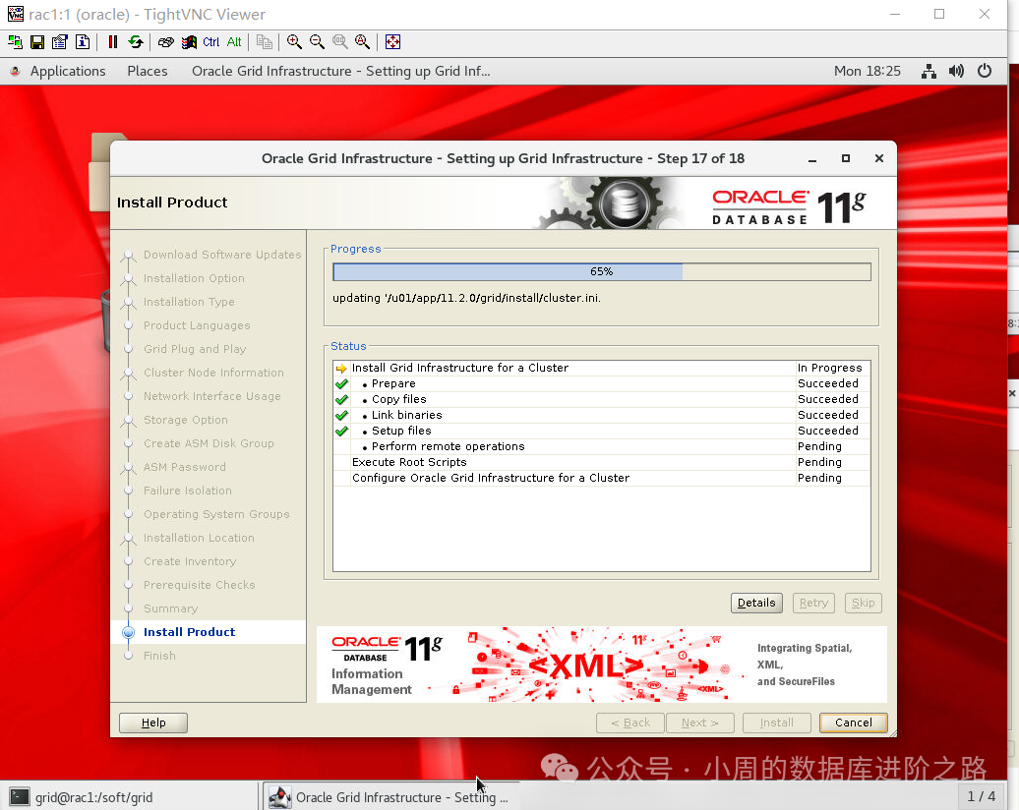Select the Summary step in sidebar

pos(170,608)
